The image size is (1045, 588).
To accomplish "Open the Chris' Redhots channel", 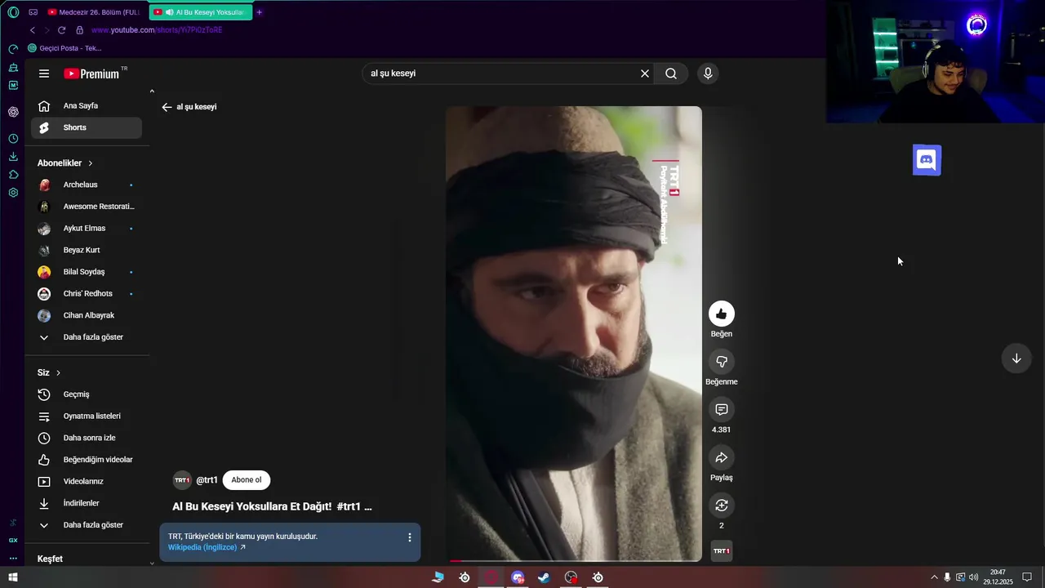I will 87,293.
